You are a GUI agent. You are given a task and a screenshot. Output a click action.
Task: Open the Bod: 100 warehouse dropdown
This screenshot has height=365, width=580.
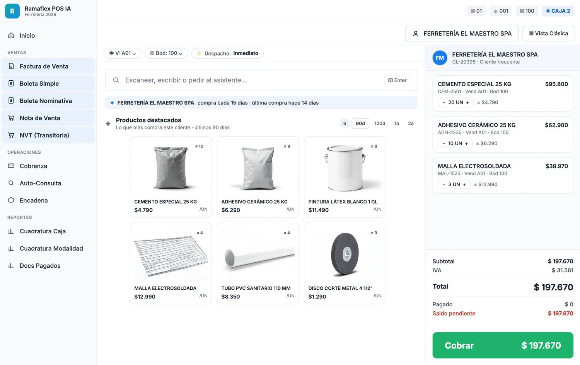(166, 53)
